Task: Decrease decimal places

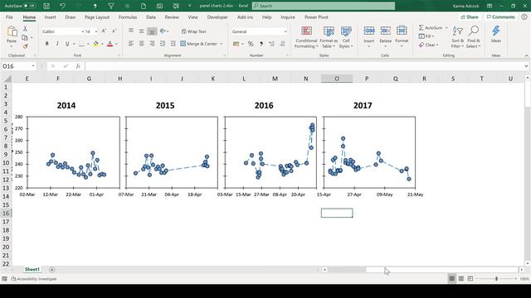Action: [282, 44]
